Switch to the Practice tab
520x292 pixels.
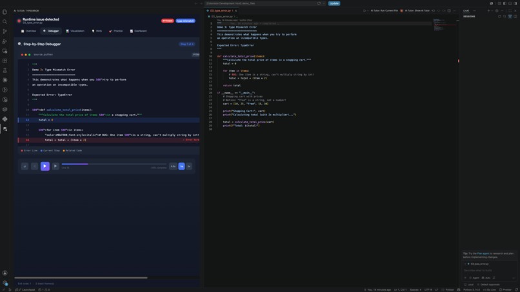115,31
